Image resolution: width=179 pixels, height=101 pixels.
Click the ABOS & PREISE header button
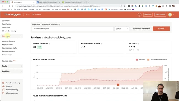160,15
